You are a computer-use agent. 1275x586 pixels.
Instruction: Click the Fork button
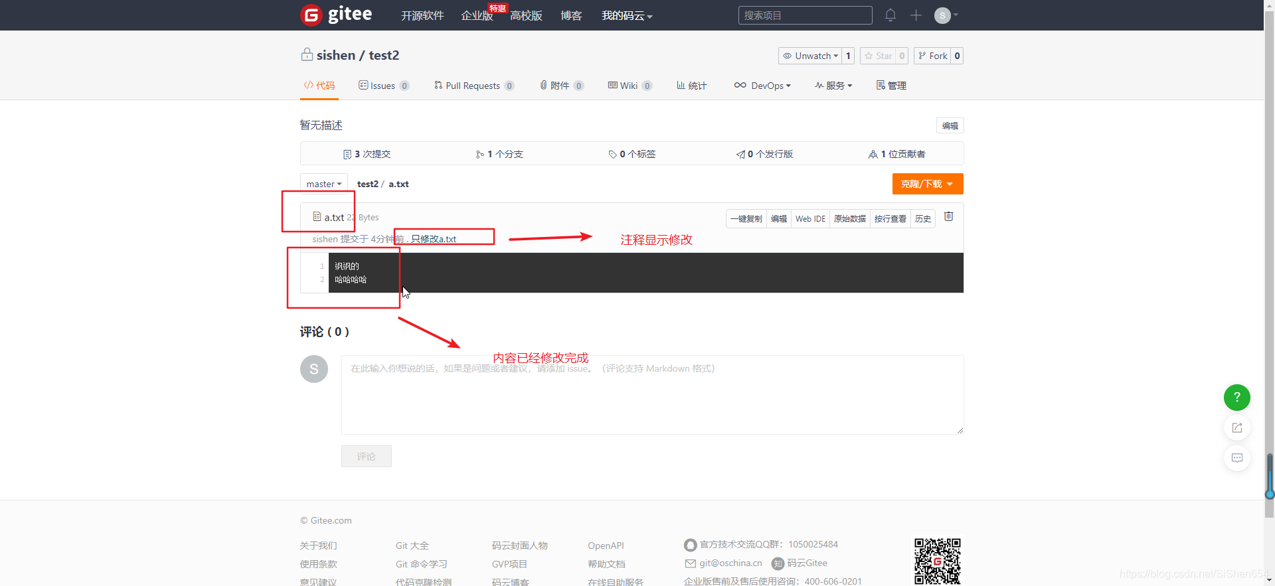click(932, 56)
